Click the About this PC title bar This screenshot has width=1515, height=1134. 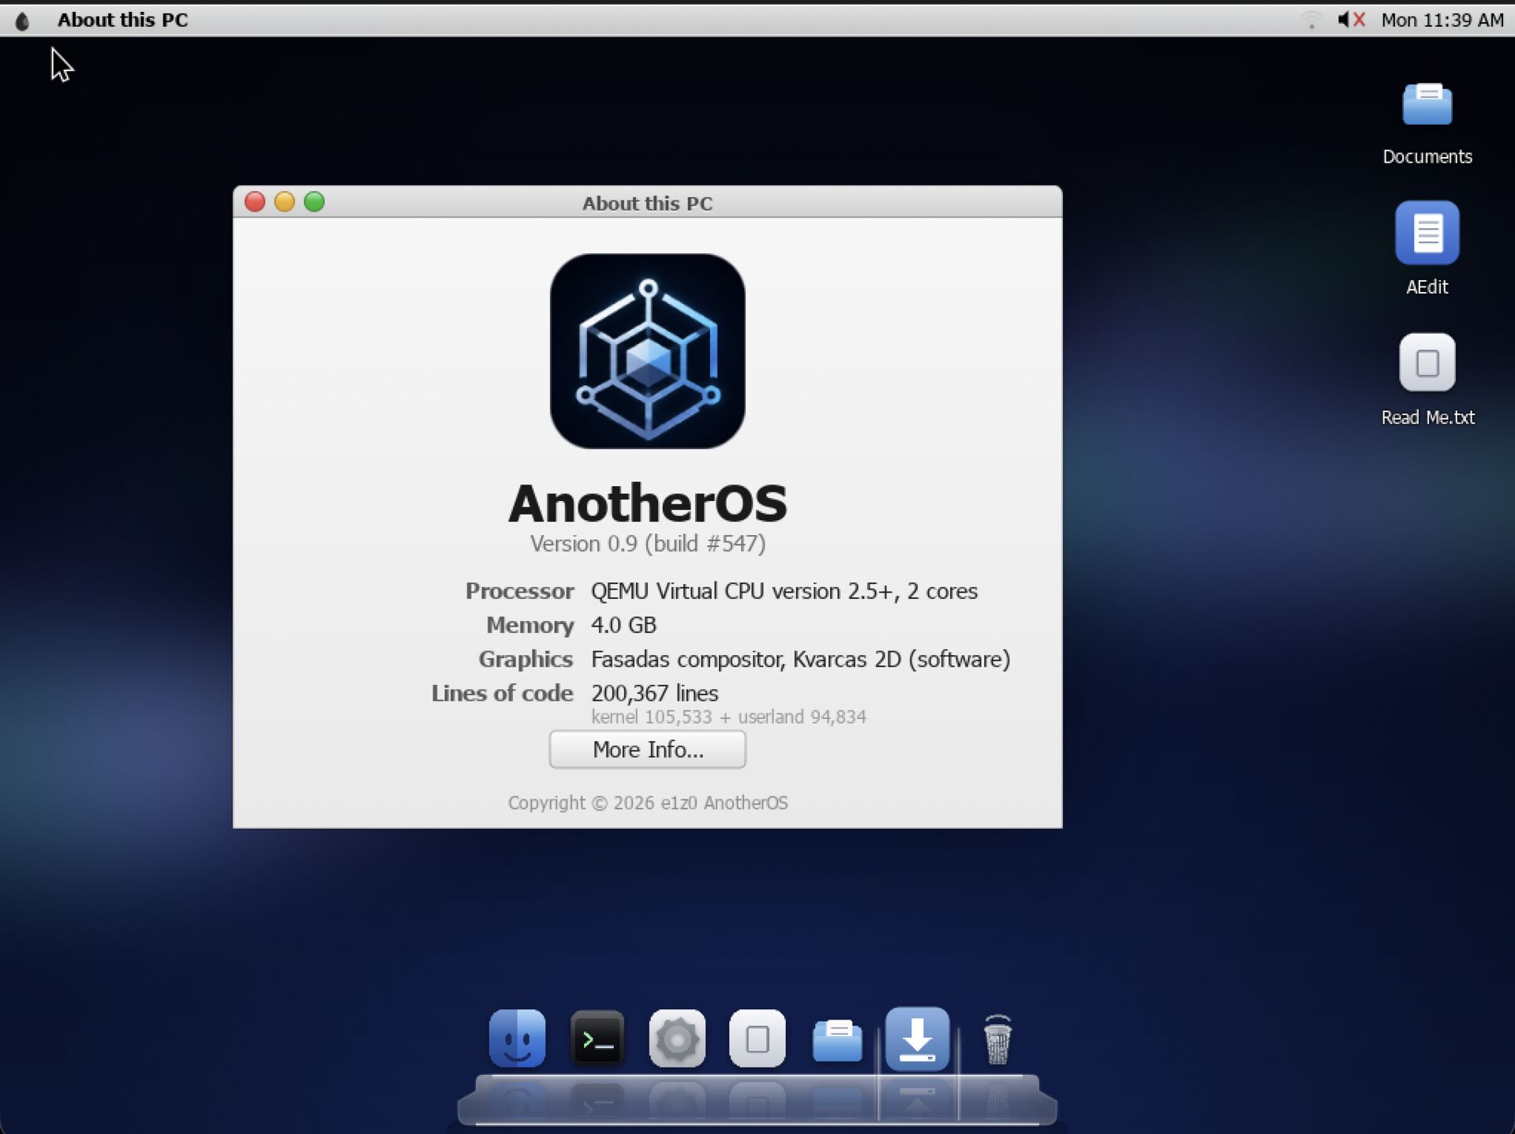click(x=647, y=202)
